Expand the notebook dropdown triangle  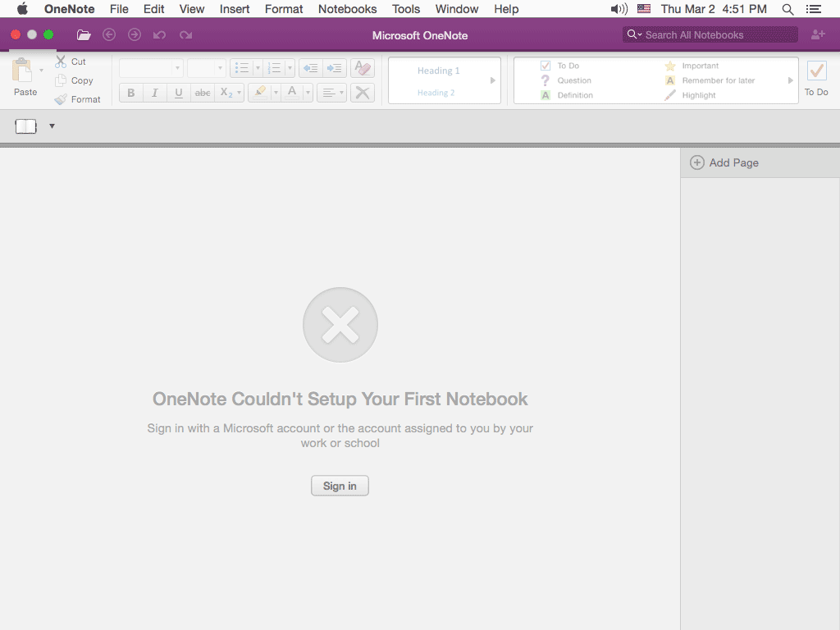coord(52,126)
